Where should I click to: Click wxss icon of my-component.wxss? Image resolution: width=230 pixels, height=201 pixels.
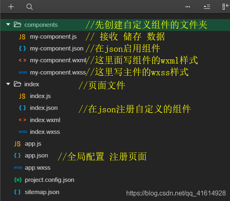point(23,72)
